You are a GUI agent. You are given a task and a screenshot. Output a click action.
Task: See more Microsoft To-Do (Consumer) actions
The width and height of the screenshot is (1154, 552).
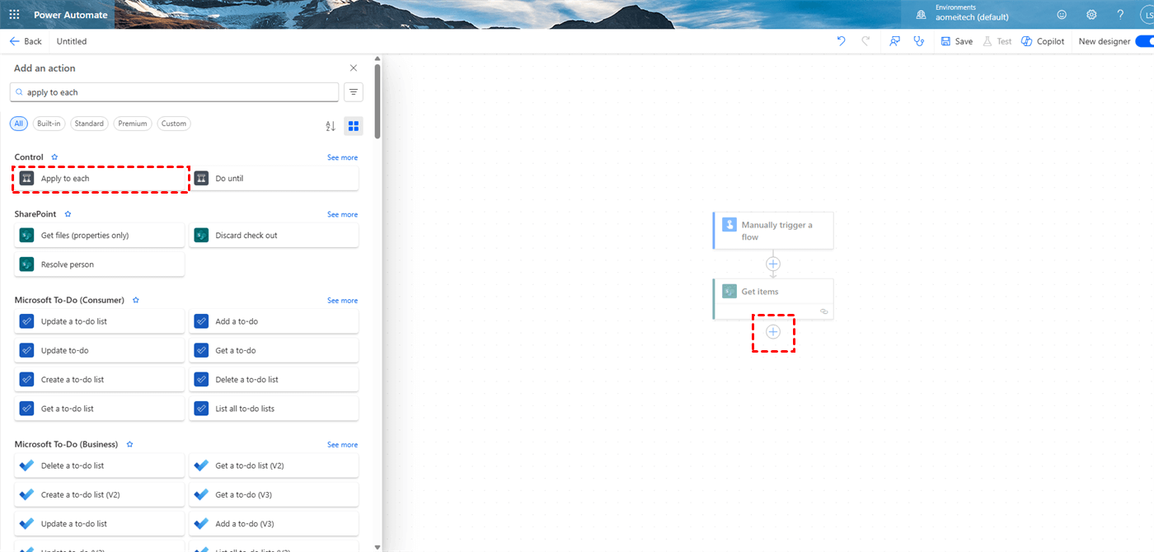342,301
